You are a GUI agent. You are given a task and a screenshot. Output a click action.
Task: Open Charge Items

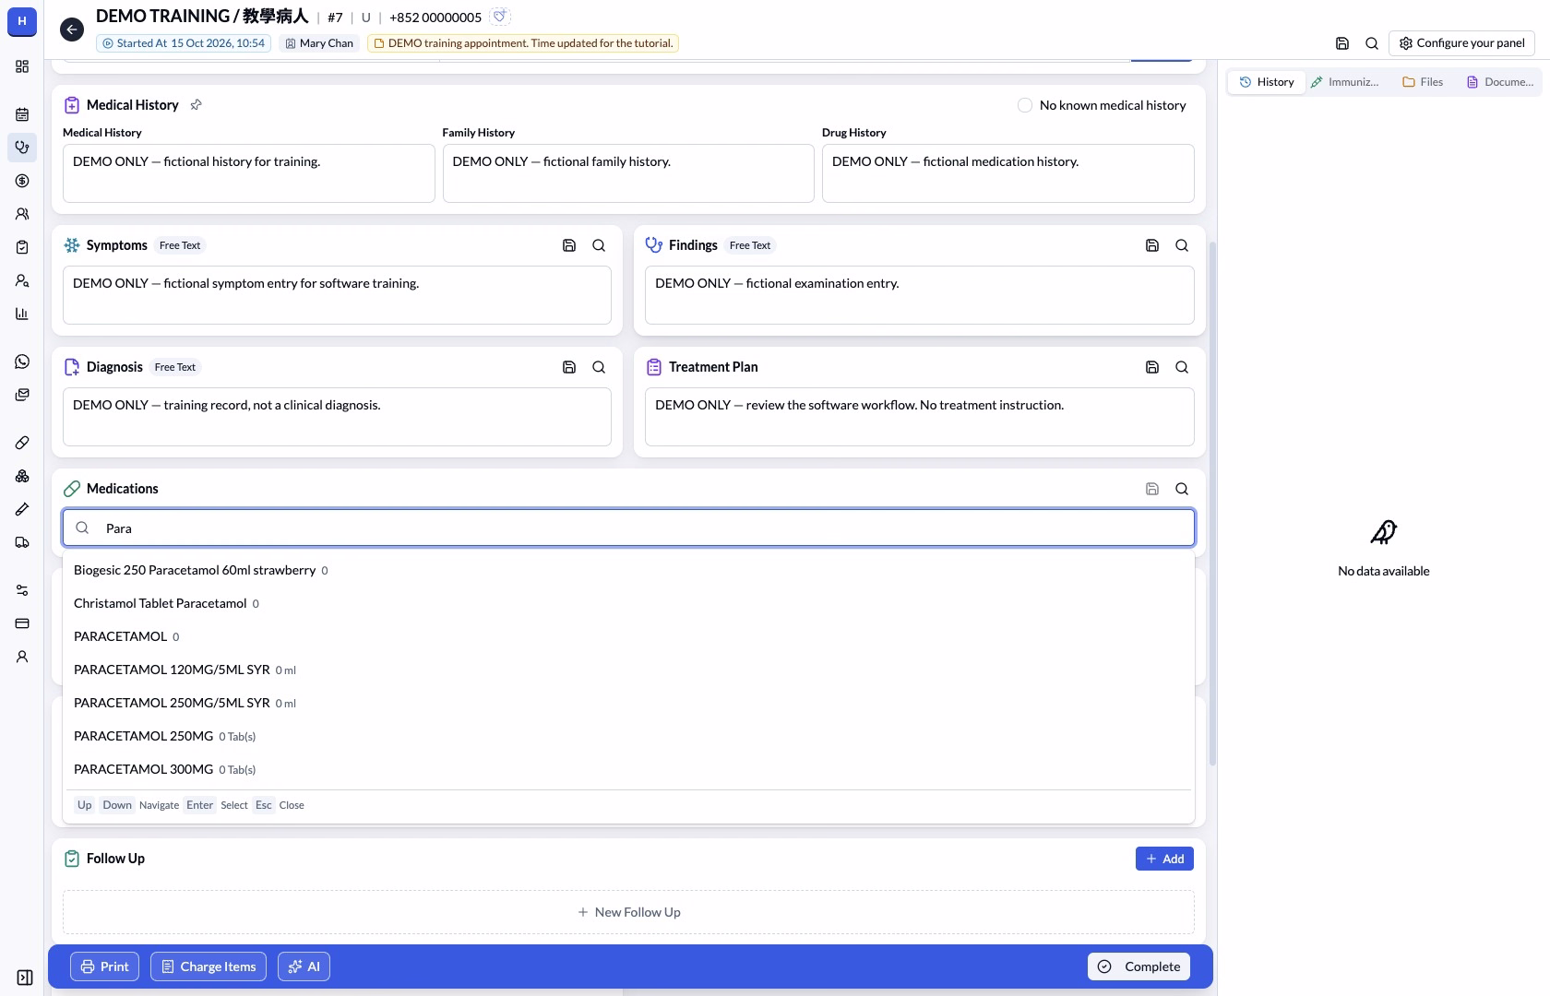[x=209, y=966]
